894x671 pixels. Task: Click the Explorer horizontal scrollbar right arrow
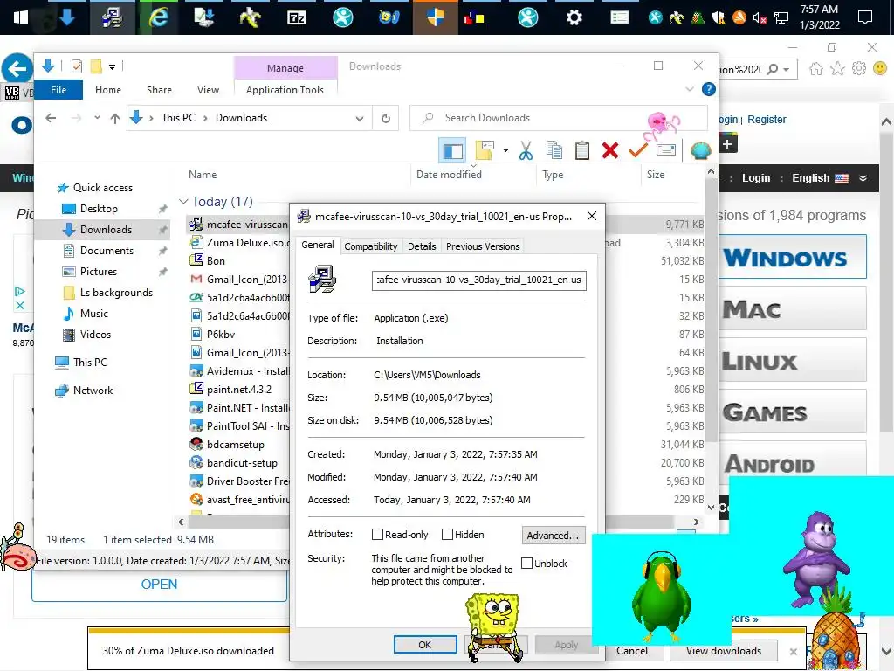point(696,522)
